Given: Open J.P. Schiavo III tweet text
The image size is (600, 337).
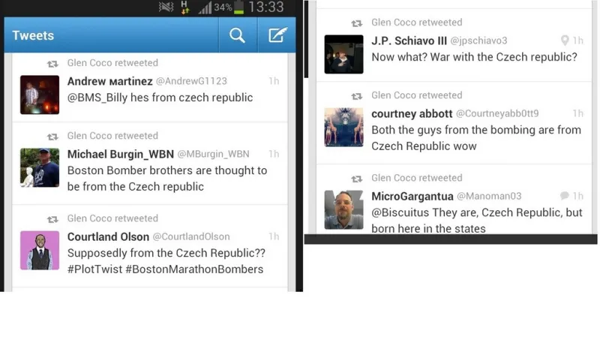Looking at the screenshot, I should tap(475, 57).
